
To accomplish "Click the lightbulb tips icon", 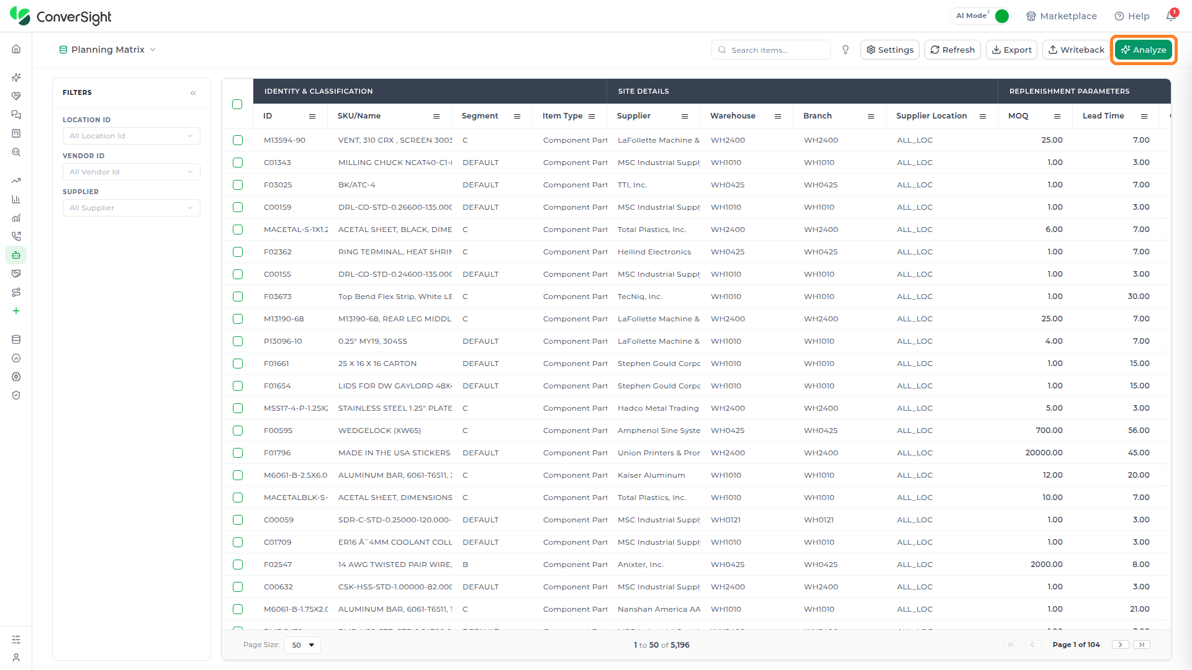I will click(845, 50).
